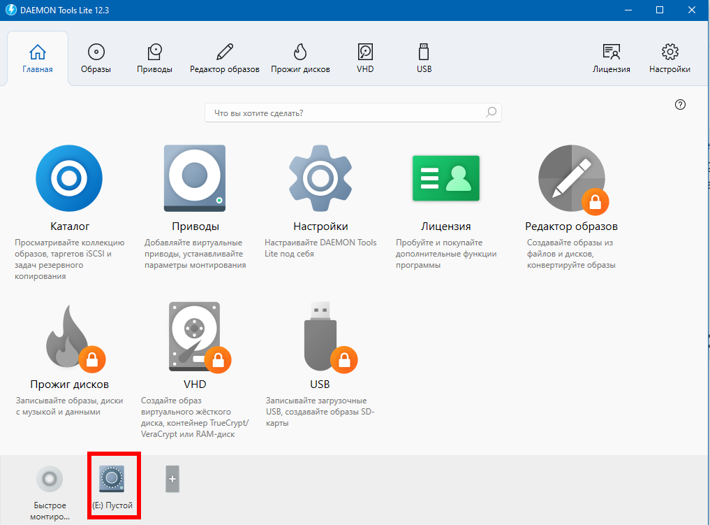The height and width of the screenshot is (525, 710).
Task: Click the Приводы heading under drive tile
Action: pyautogui.click(x=195, y=226)
